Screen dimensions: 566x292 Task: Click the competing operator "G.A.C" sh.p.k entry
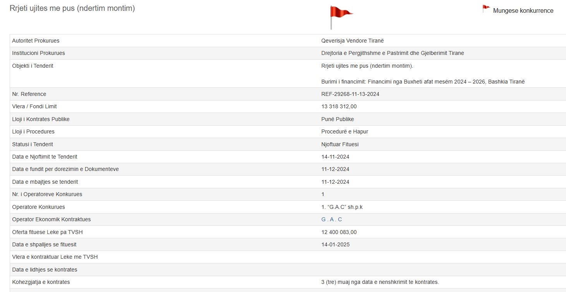click(x=342, y=207)
